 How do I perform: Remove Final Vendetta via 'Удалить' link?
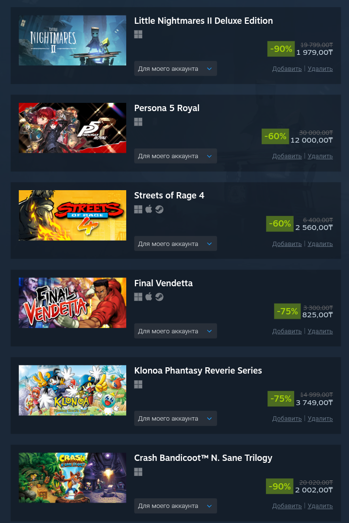point(320,331)
